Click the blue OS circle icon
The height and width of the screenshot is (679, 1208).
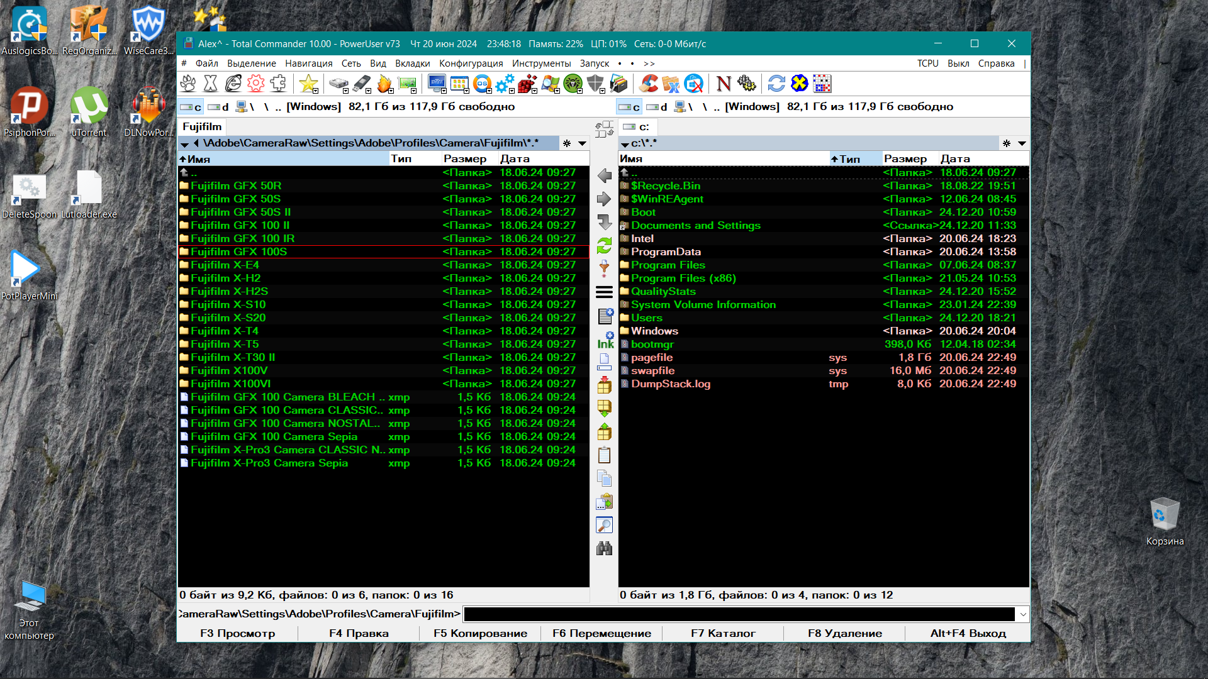(x=482, y=84)
